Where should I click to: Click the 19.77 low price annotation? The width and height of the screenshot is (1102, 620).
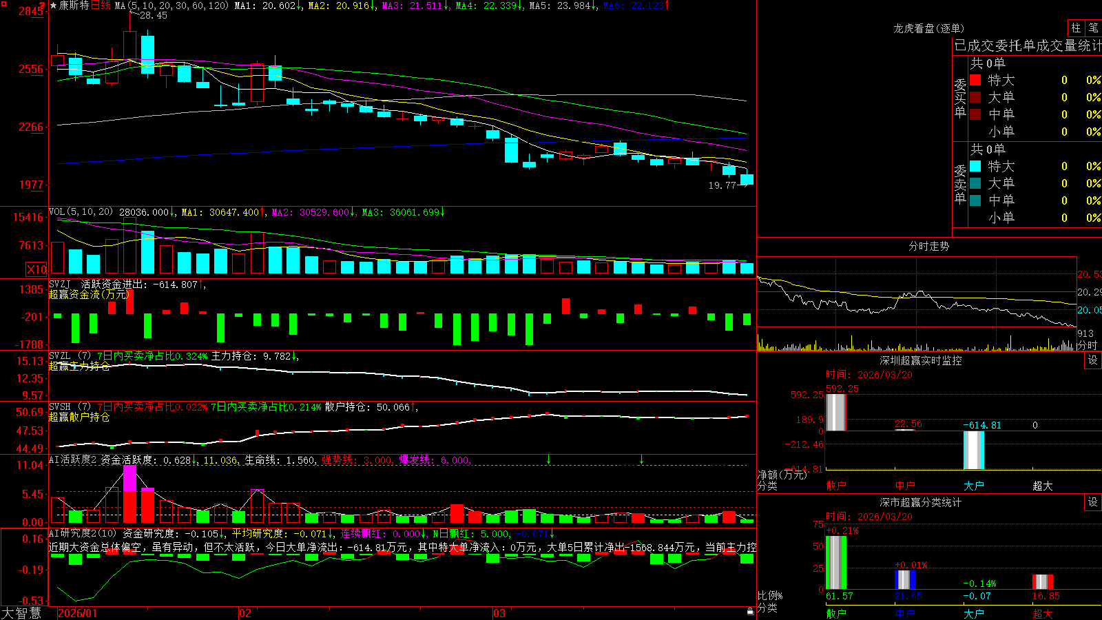[x=722, y=185]
